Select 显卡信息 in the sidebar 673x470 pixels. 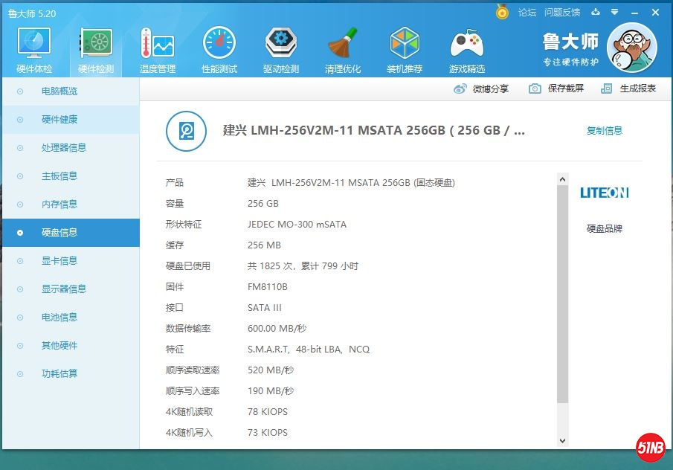59,261
